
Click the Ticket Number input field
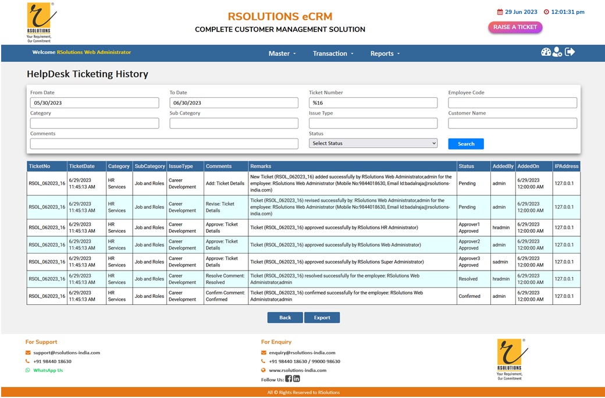pyautogui.click(x=373, y=103)
